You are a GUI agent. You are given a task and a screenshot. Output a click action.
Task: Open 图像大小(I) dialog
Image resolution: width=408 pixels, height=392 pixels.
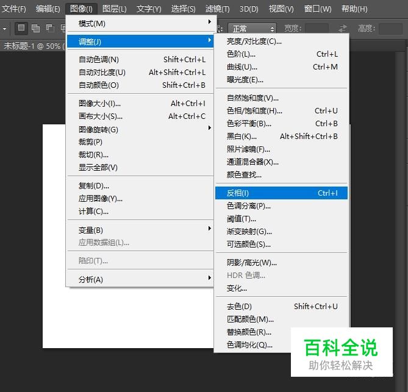140,104
